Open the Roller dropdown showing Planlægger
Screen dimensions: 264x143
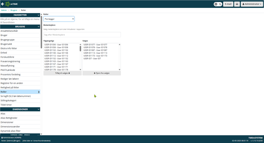pos(59,19)
